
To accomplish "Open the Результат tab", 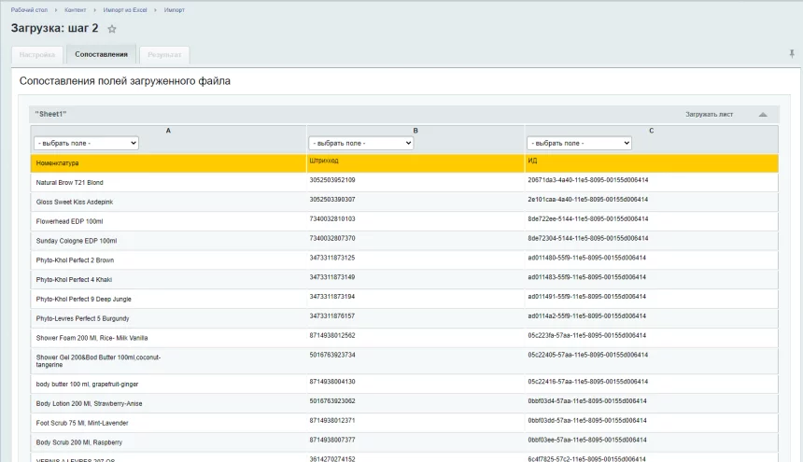I will pos(164,55).
